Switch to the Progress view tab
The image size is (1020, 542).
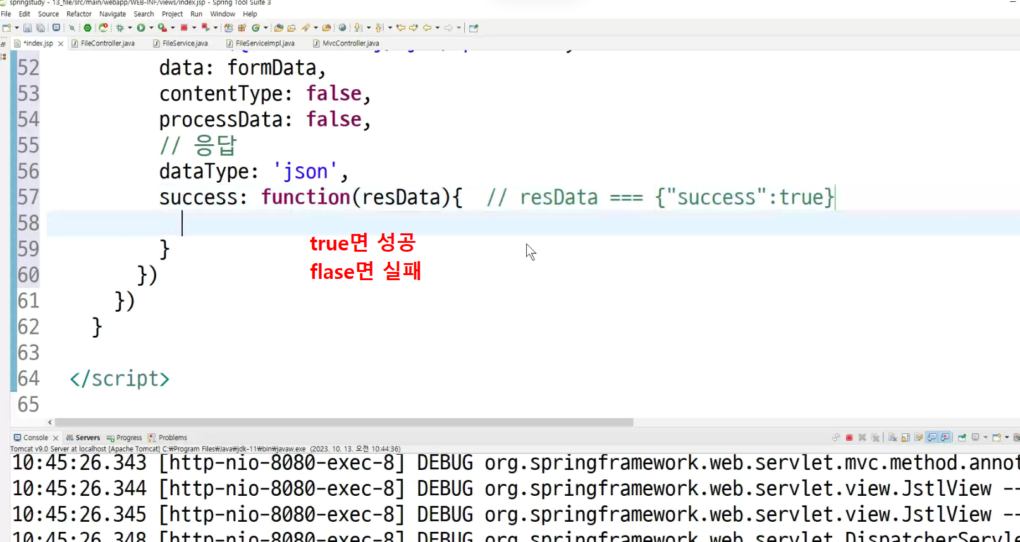coord(125,438)
